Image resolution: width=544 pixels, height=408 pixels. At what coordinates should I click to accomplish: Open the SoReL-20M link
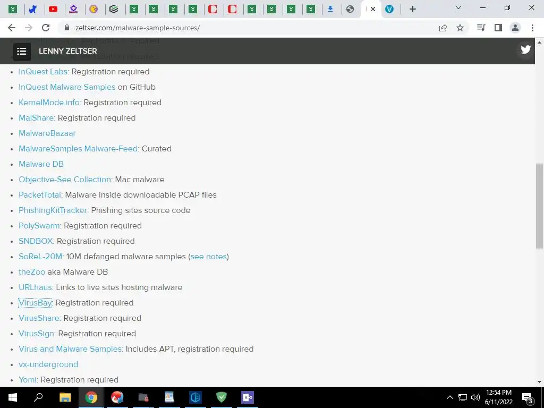click(x=40, y=257)
